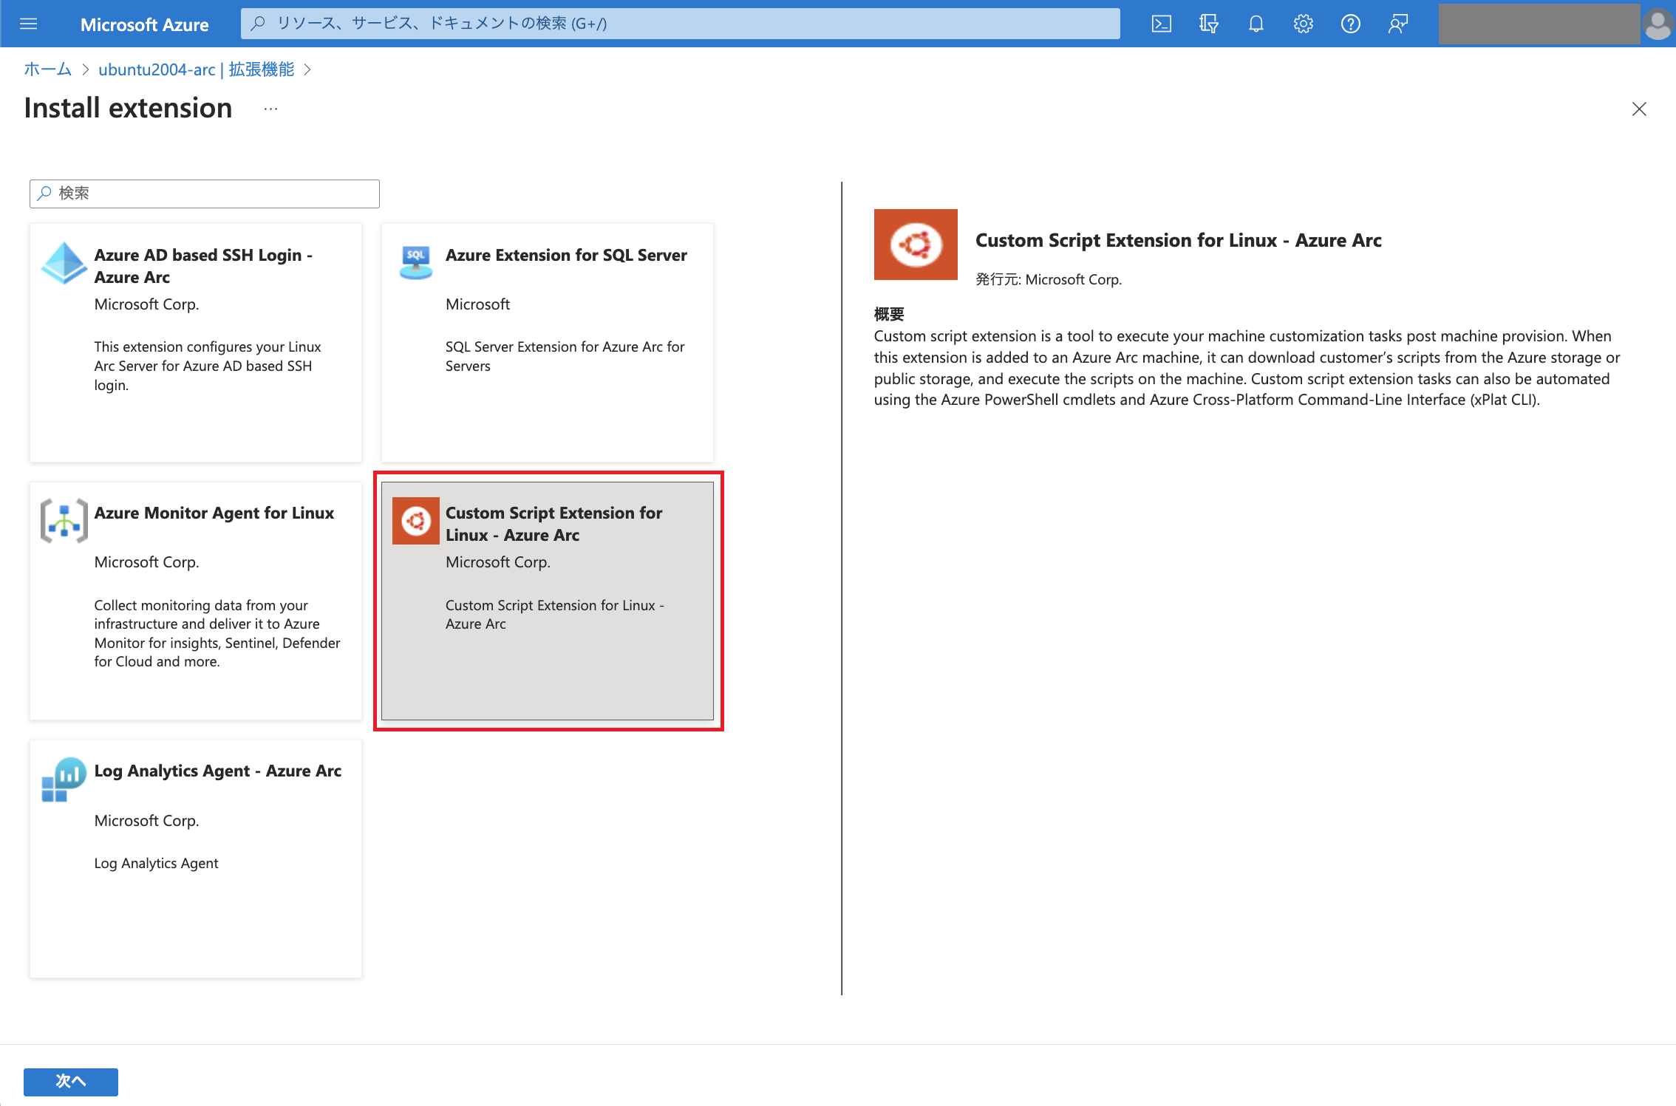Click the large Ubuntu logo in details pane

click(916, 245)
